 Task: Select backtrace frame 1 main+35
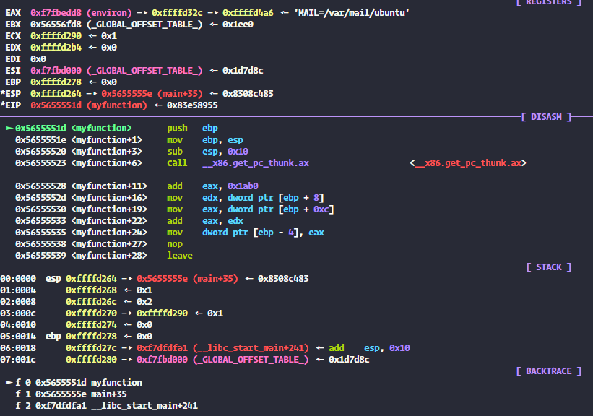coord(71,394)
